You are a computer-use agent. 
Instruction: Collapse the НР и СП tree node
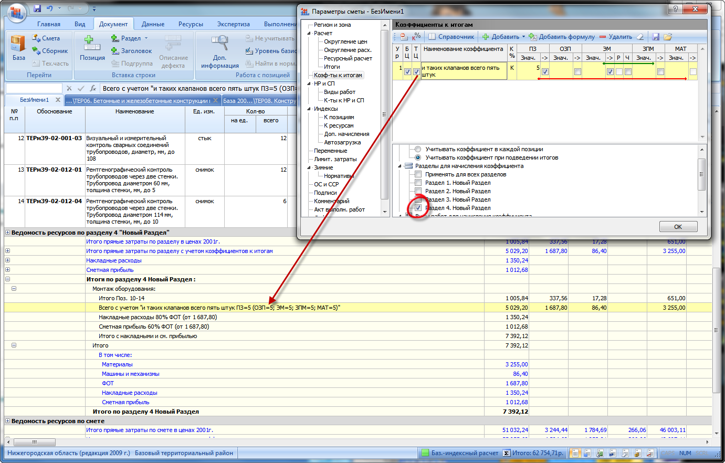pos(309,83)
